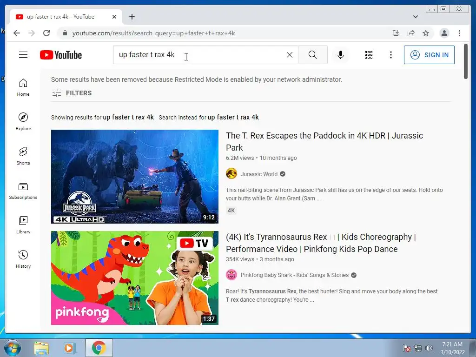Open YouTube settings three-dot menu
Screen dimensions: 476x357
pyautogui.click(x=390, y=55)
